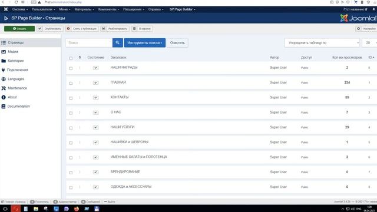Open Firefox from the Windows taskbar
The width and height of the screenshot is (377, 212).
click(77, 208)
